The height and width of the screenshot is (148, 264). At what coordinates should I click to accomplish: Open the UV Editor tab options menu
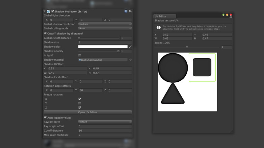(231, 17)
